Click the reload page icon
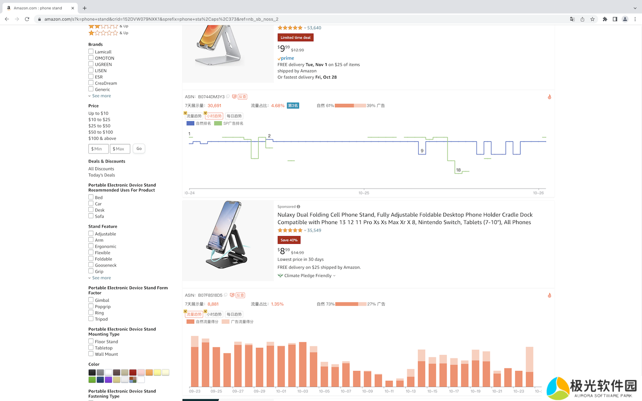642x401 pixels. point(28,19)
